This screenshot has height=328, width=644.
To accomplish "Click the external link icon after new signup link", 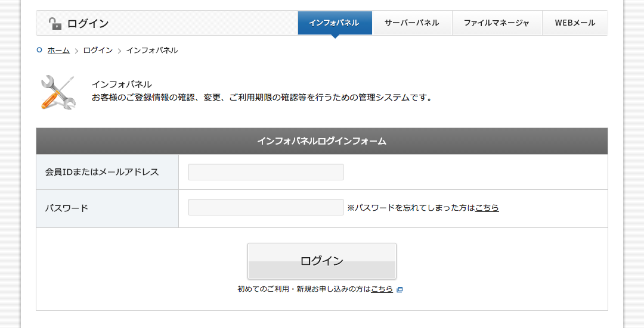I will (x=400, y=289).
